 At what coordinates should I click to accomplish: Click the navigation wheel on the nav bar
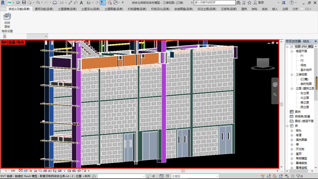275,85
